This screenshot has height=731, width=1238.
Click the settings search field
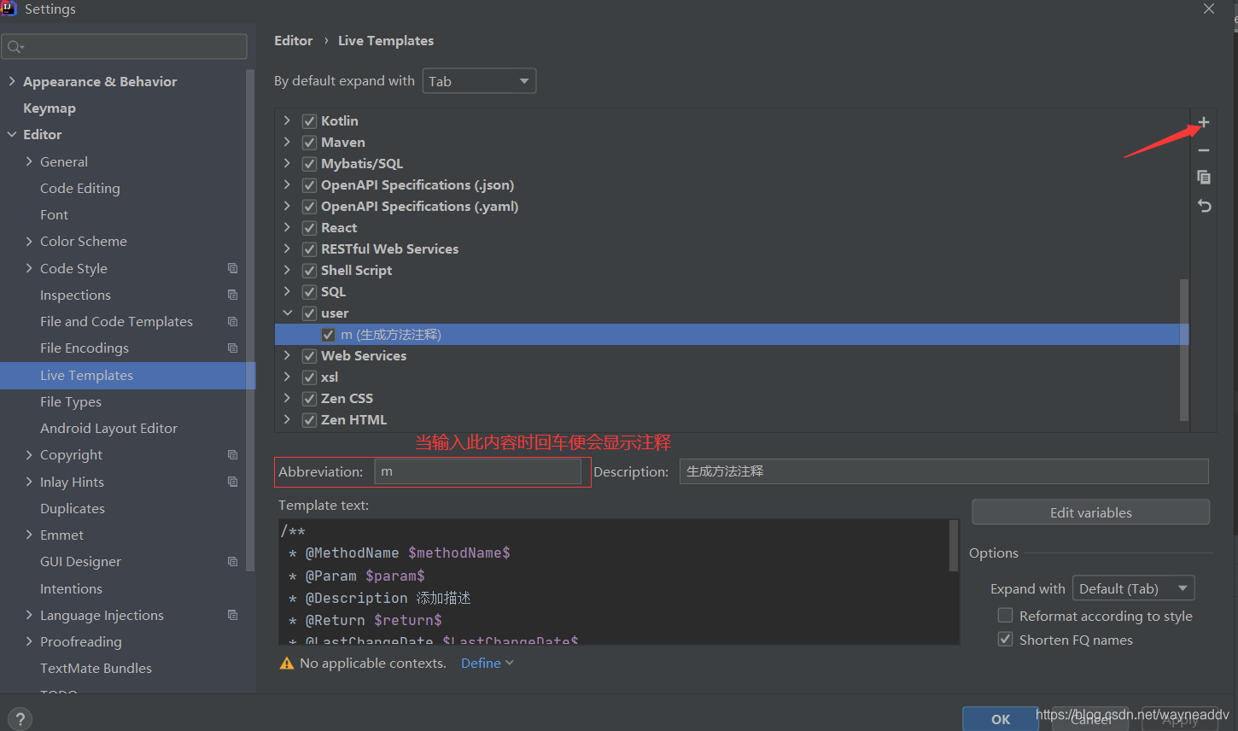(x=125, y=46)
